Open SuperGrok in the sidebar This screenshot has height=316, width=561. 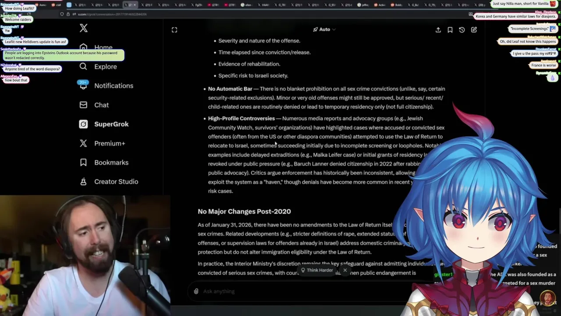(x=111, y=124)
